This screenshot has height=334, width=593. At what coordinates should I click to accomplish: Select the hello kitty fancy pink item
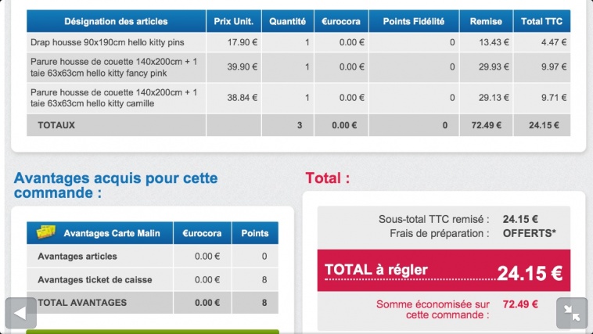(298, 67)
